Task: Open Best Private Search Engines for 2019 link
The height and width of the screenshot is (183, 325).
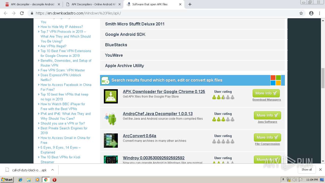Action: point(64,130)
